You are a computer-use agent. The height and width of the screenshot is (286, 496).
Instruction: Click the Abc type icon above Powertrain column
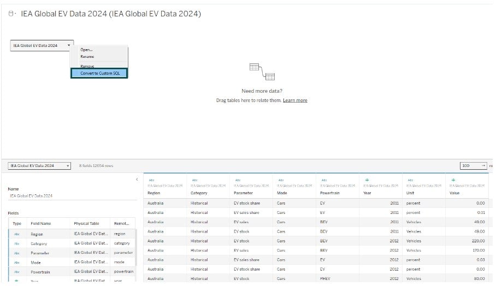(x=324, y=180)
